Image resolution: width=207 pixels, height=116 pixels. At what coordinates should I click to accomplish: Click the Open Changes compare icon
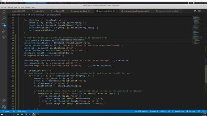[x=195, y=11]
